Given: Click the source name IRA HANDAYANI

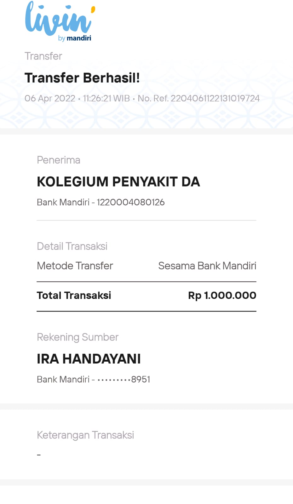Looking at the screenshot, I should [89, 359].
